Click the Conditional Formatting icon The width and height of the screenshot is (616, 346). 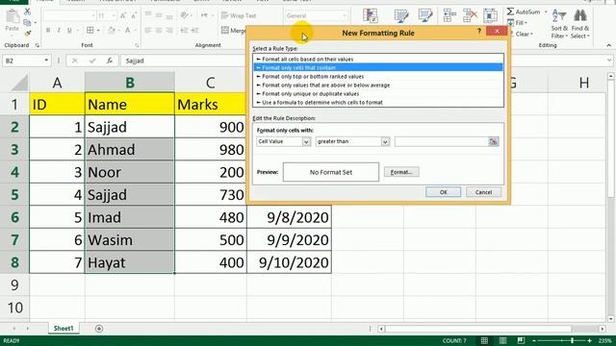coord(370,15)
